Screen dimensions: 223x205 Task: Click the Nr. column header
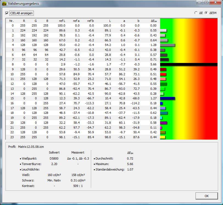click(11, 21)
